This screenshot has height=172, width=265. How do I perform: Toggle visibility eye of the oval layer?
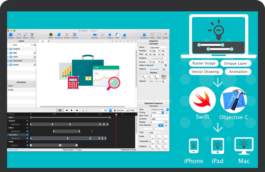coord(32,45)
